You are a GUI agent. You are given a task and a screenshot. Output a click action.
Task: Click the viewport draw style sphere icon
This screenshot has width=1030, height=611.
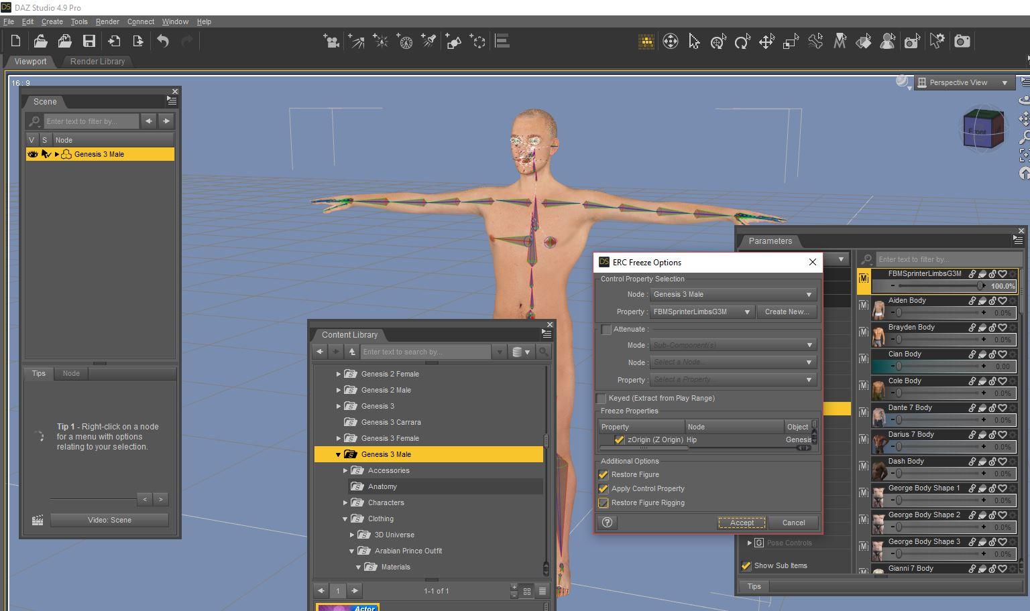903,82
